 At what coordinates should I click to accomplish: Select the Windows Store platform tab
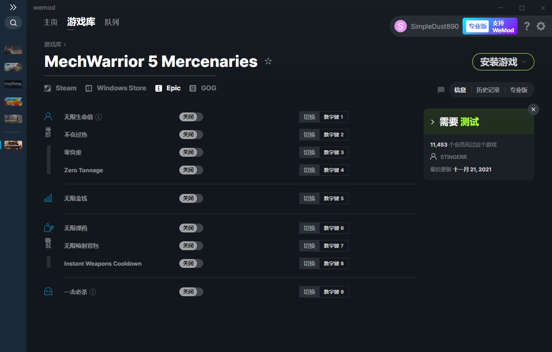[x=116, y=88]
